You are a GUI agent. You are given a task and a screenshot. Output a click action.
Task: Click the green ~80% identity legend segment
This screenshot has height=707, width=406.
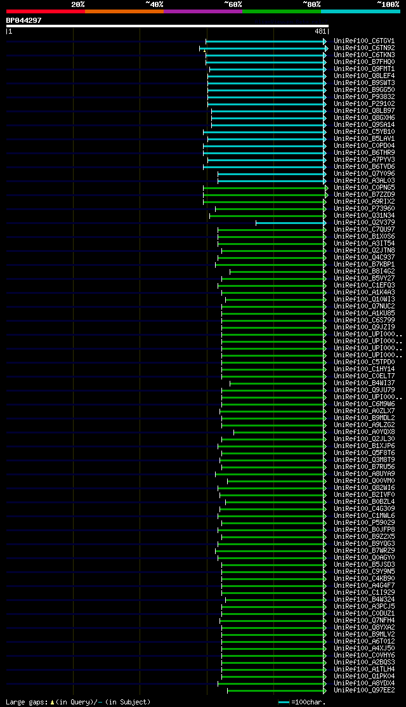tap(282, 11)
